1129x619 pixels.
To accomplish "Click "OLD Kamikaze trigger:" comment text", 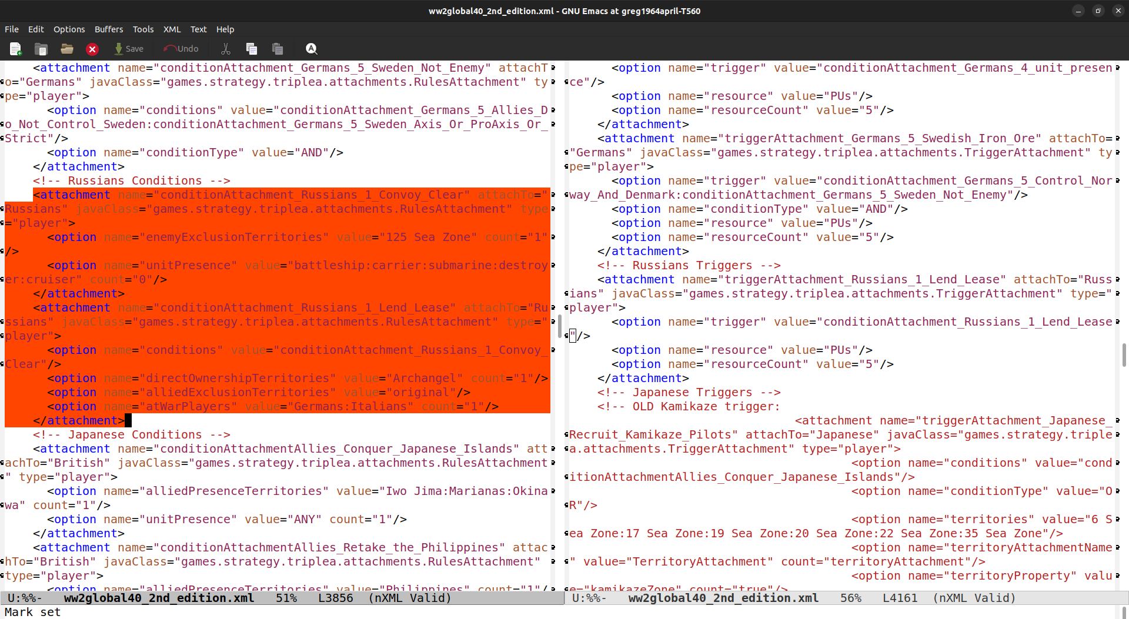I will 706,407.
